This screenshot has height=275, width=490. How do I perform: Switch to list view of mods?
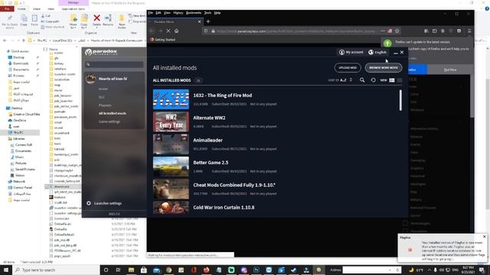tap(392, 80)
